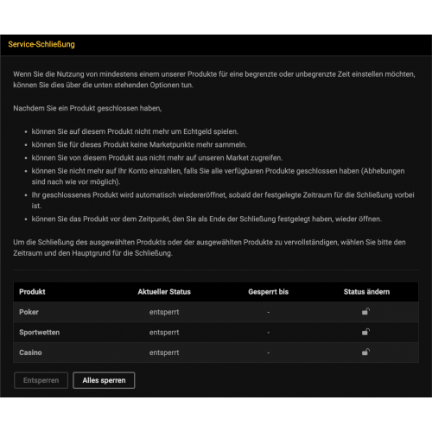Click the lock icon for Sportwetten
Screen dimensions: 432x432
click(365, 332)
